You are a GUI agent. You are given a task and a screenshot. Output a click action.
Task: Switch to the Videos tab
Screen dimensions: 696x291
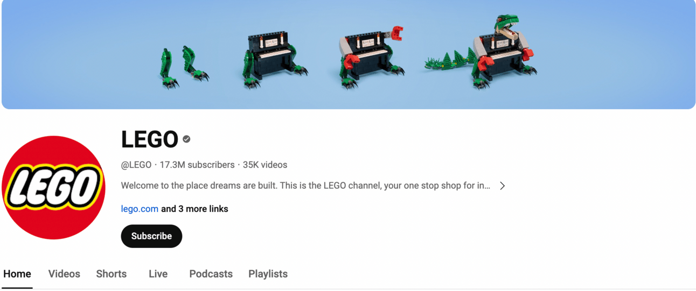[x=64, y=274]
